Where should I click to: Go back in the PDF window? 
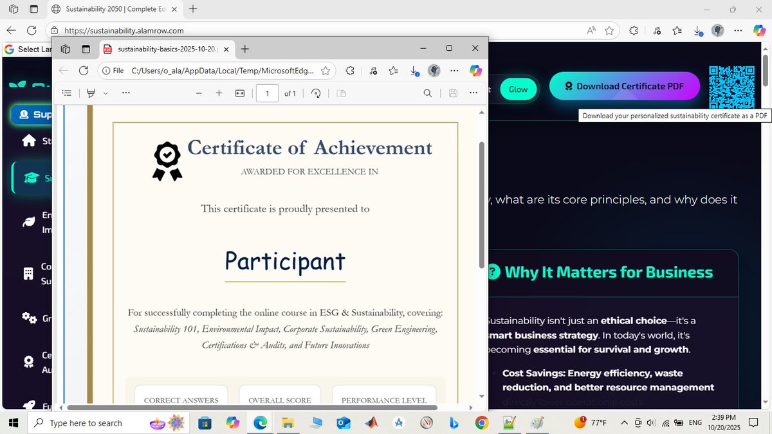point(63,71)
